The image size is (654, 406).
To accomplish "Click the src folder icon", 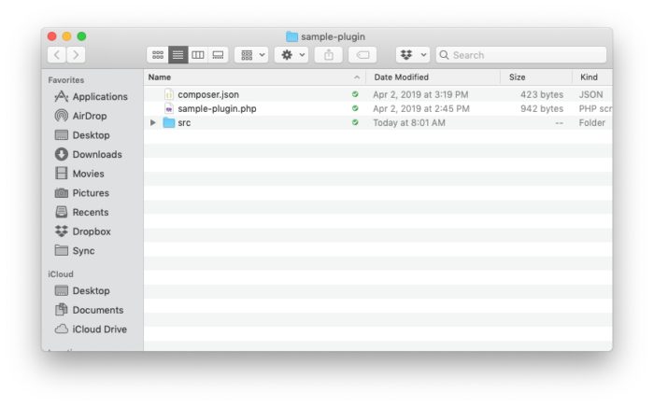I will 169,122.
